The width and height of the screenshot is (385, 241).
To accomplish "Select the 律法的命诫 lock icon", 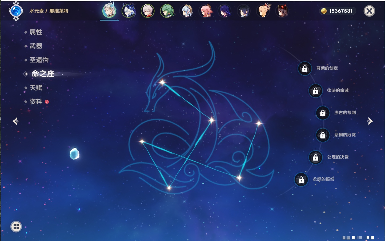I will (x=315, y=91).
